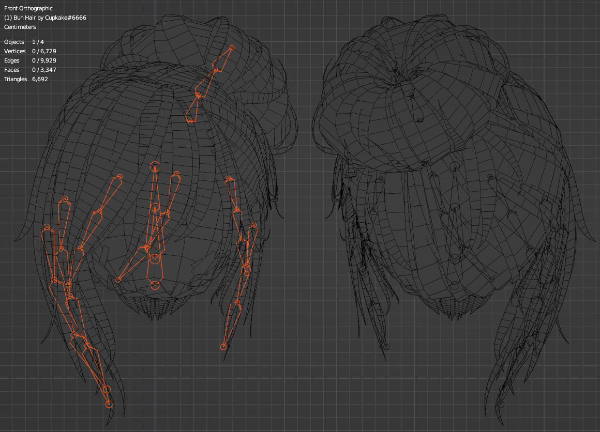Click the Triangles 6,692 statistic
Viewport: 600px width, 432px height.
click(26, 79)
